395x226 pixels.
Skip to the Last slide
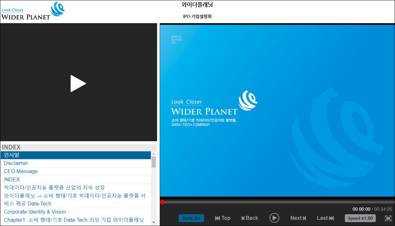[326, 218]
